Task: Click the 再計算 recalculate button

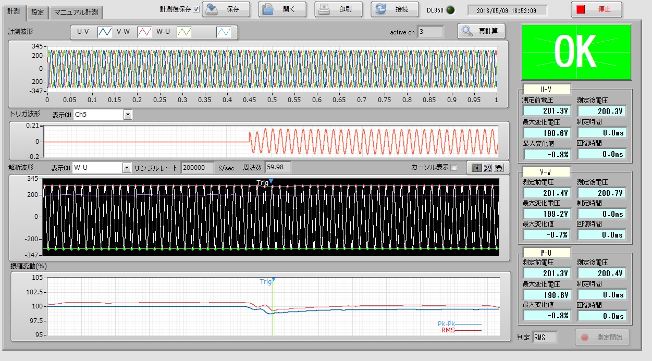Action: [482, 31]
